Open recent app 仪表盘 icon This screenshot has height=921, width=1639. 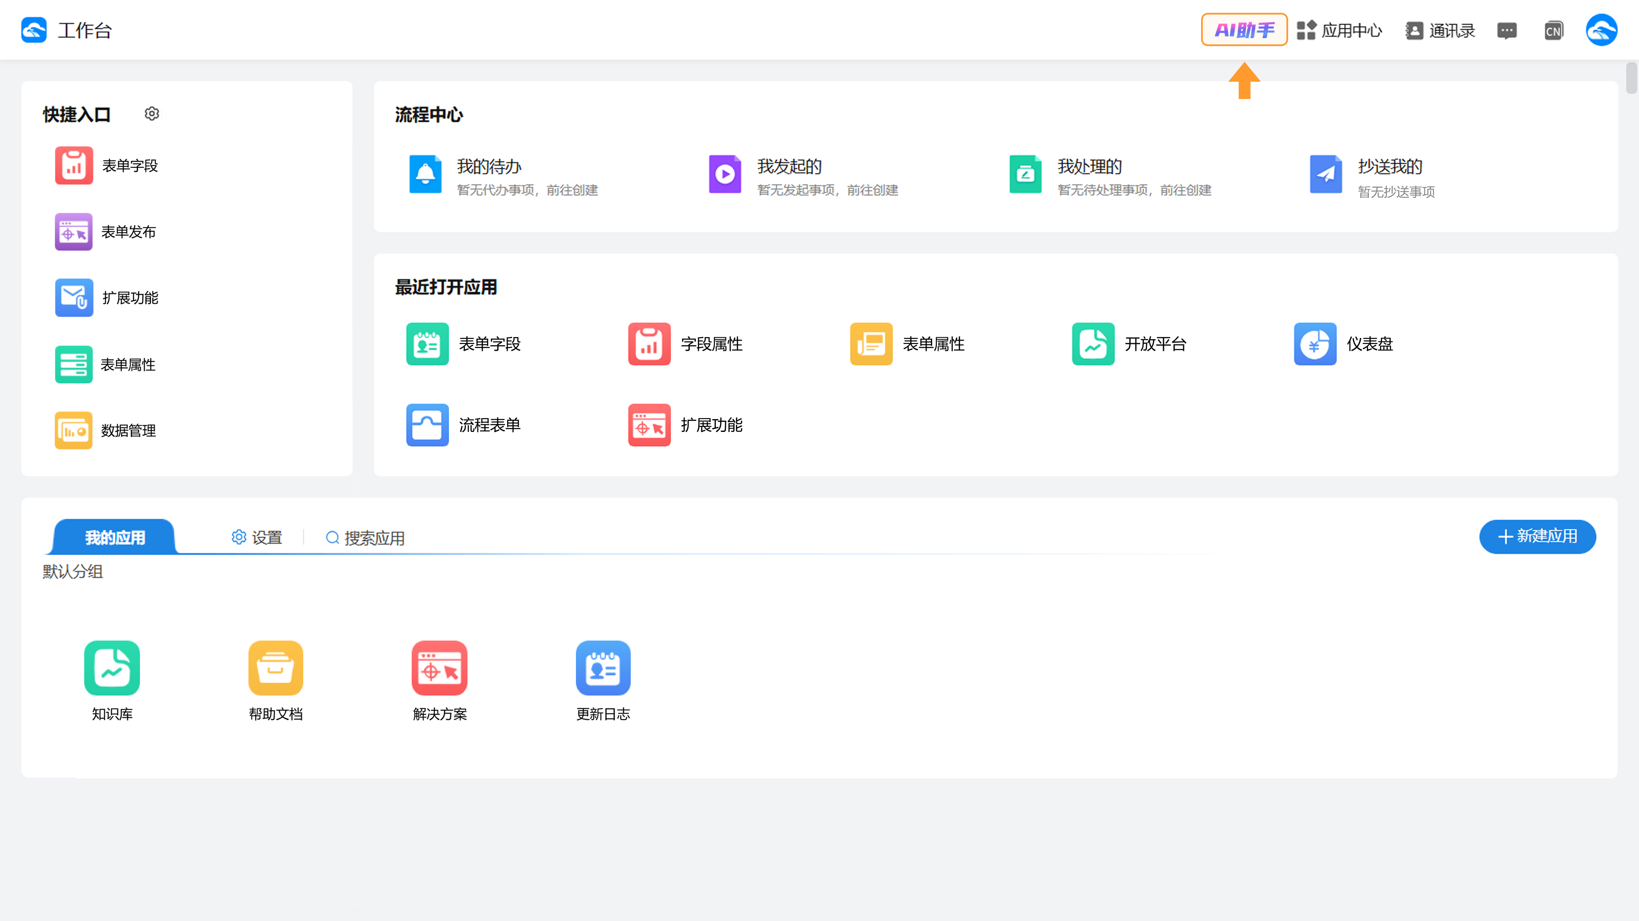1315,344
